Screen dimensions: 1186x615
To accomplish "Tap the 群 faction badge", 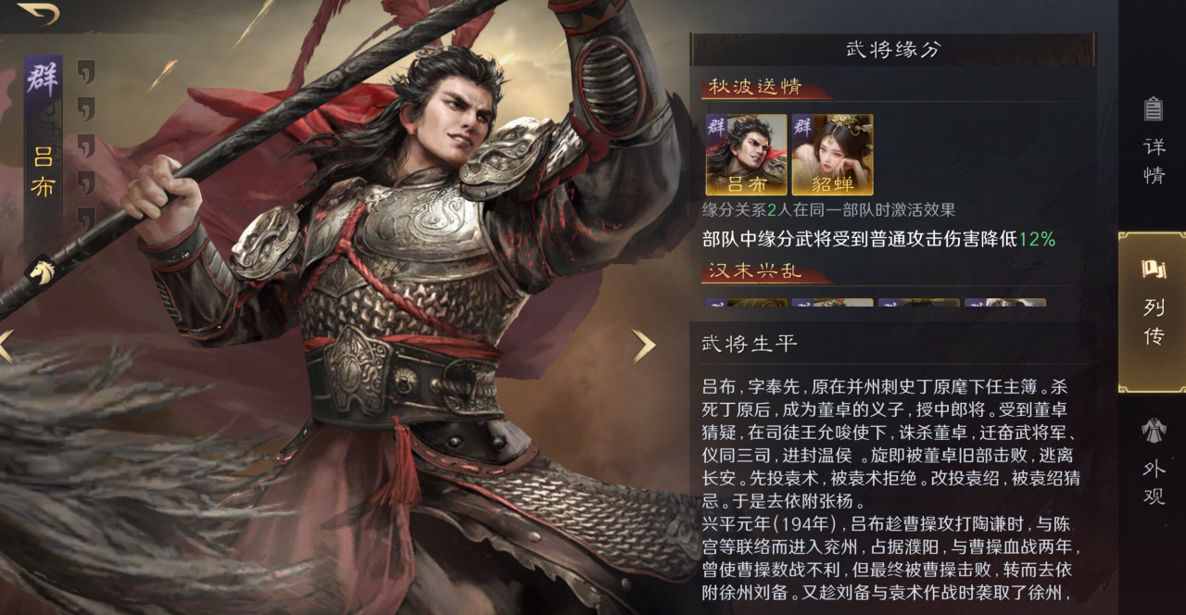I will 42,80.
